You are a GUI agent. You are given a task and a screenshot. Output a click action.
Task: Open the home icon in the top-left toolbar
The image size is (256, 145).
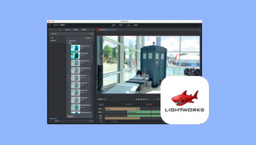click(x=50, y=25)
